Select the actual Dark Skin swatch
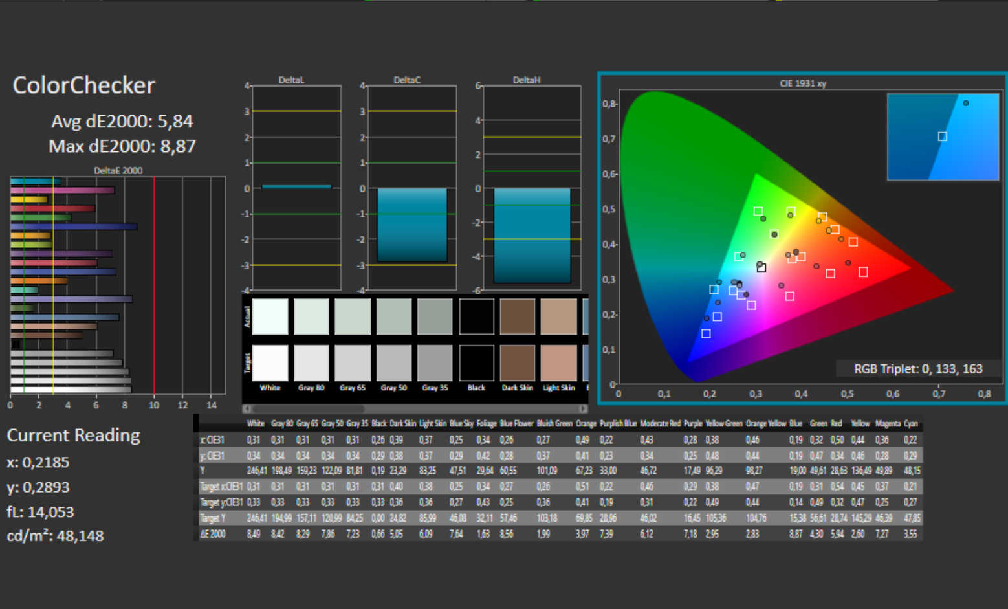This screenshot has width=1008, height=609. click(518, 316)
